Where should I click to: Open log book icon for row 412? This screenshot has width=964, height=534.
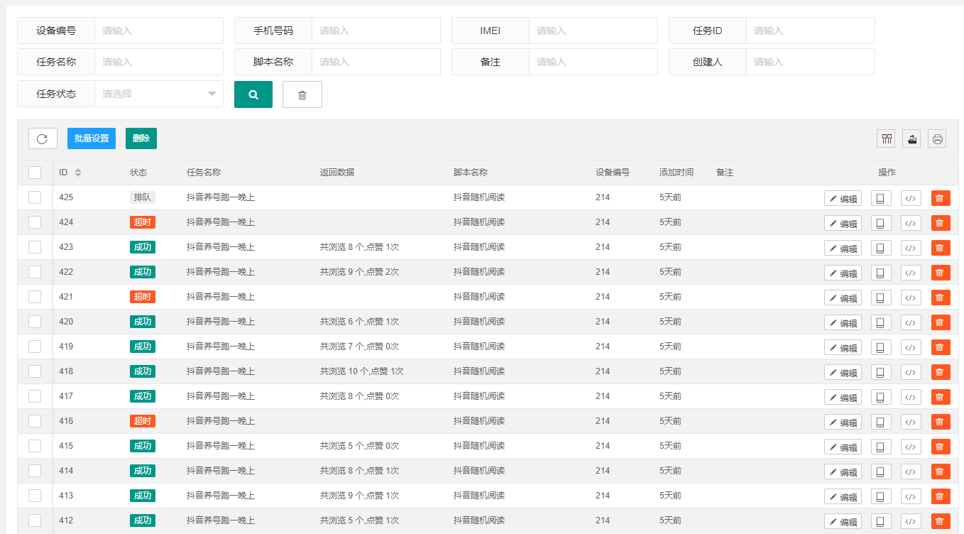[881, 521]
